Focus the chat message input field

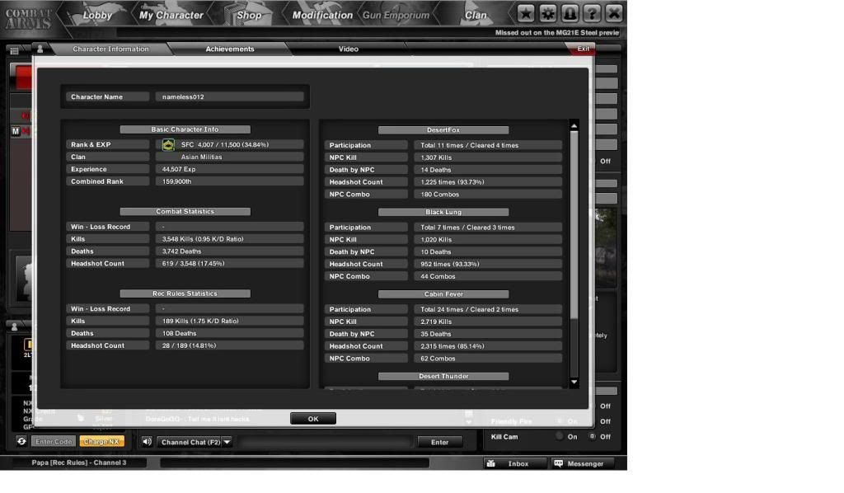325,442
